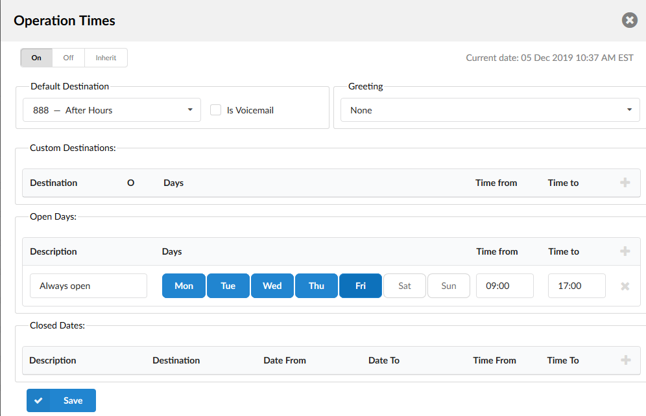Enable Sunday as an open day
Image resolution: width=646 pixels, height=416 pixels.
pos(449,286)
